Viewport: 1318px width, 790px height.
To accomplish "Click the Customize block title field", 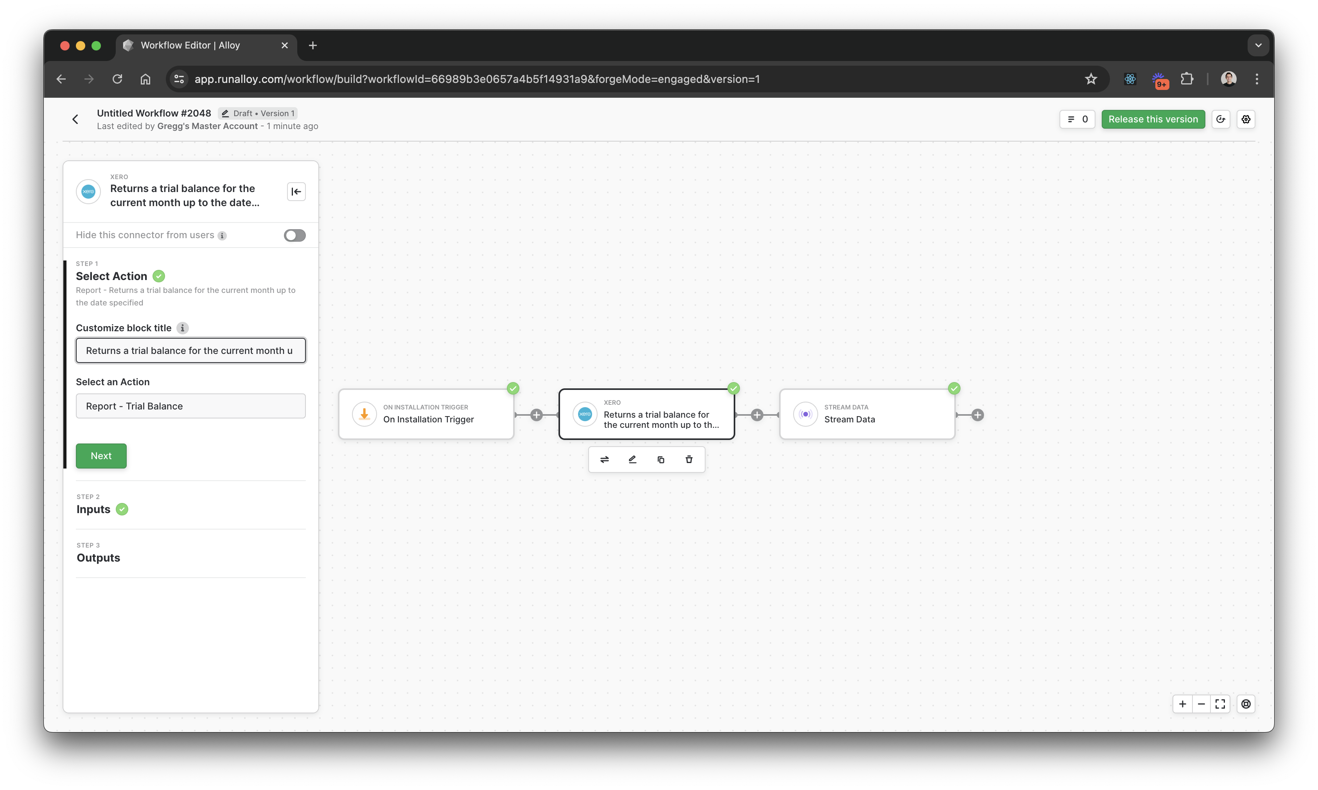I will pos(190,351).
